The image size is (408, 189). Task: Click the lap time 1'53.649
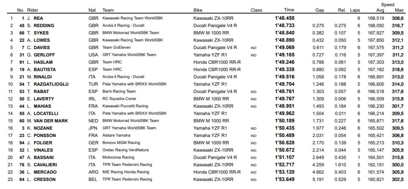point(285,179)
